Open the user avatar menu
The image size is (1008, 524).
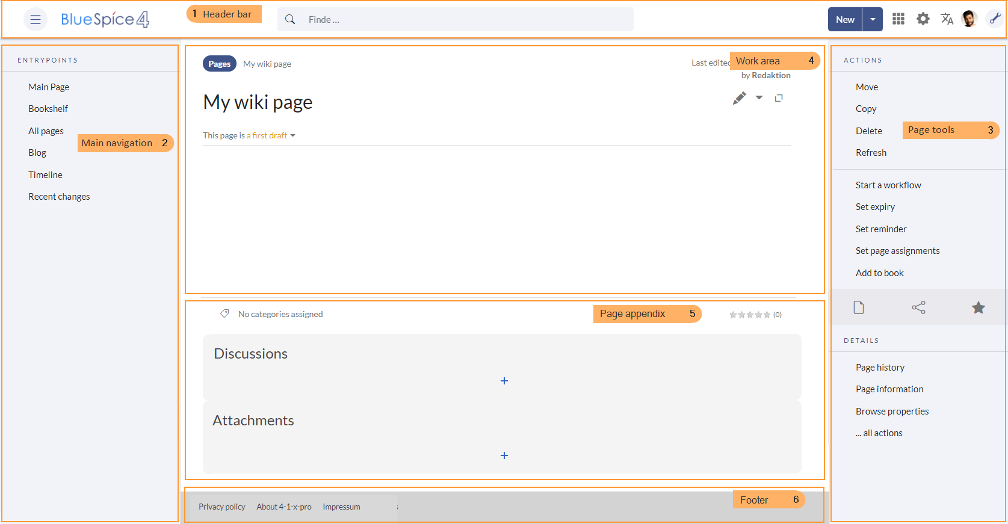click(969, 19)
